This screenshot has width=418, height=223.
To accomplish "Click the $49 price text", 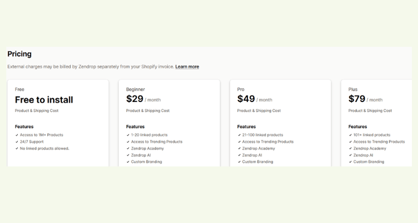I will [x=246, y=99].
